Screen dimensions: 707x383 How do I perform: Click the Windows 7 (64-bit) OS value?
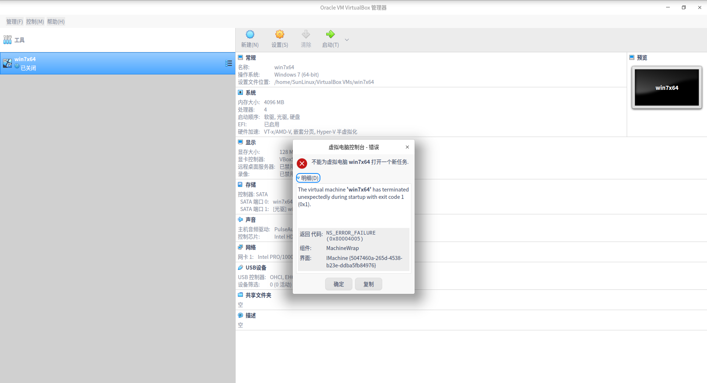[x=296, y=75]
